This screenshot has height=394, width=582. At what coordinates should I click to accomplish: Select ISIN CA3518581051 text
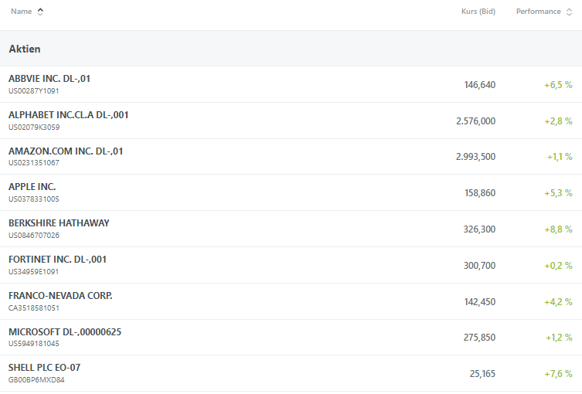coord(34,308)
